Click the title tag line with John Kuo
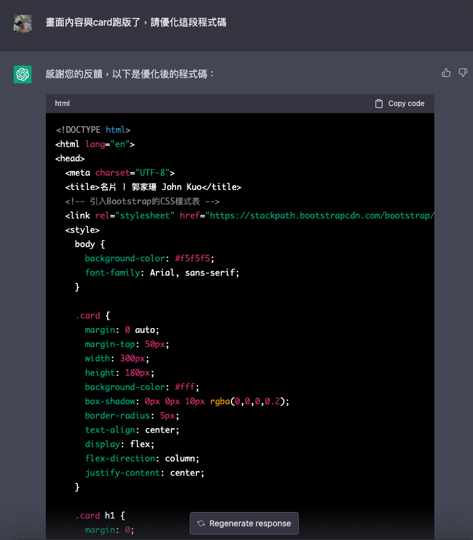This screenshot has height=540, width=473. pyautogui.click(x=153, y=187)
